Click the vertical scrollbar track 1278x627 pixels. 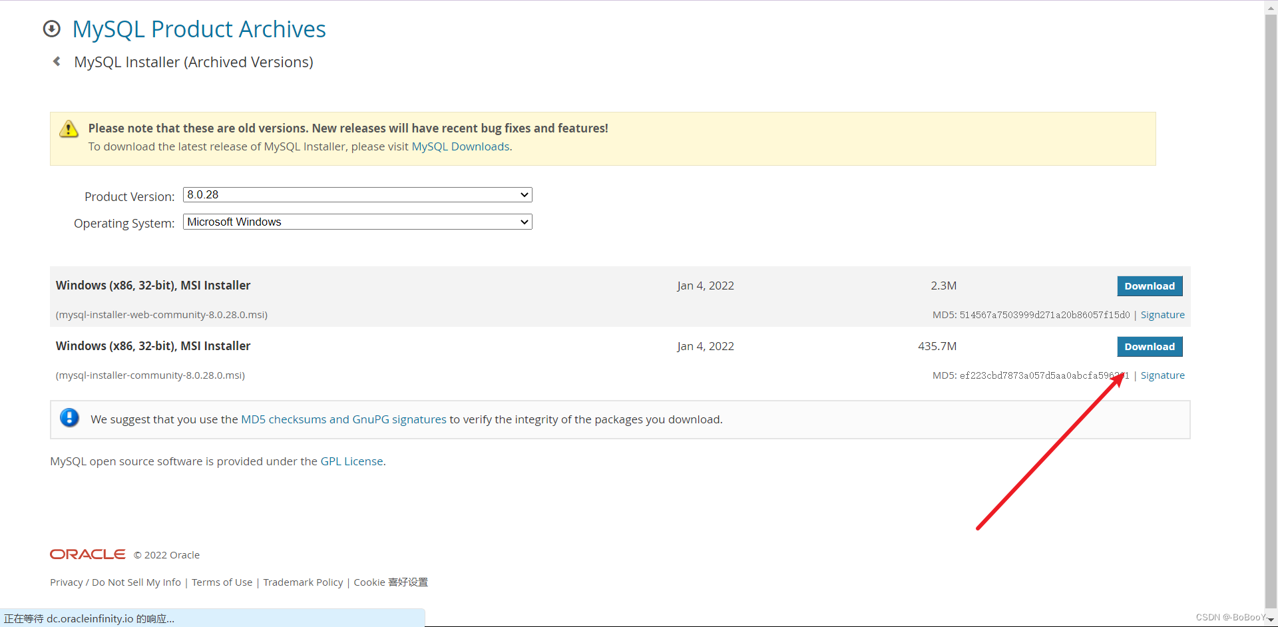(1271, 313)
